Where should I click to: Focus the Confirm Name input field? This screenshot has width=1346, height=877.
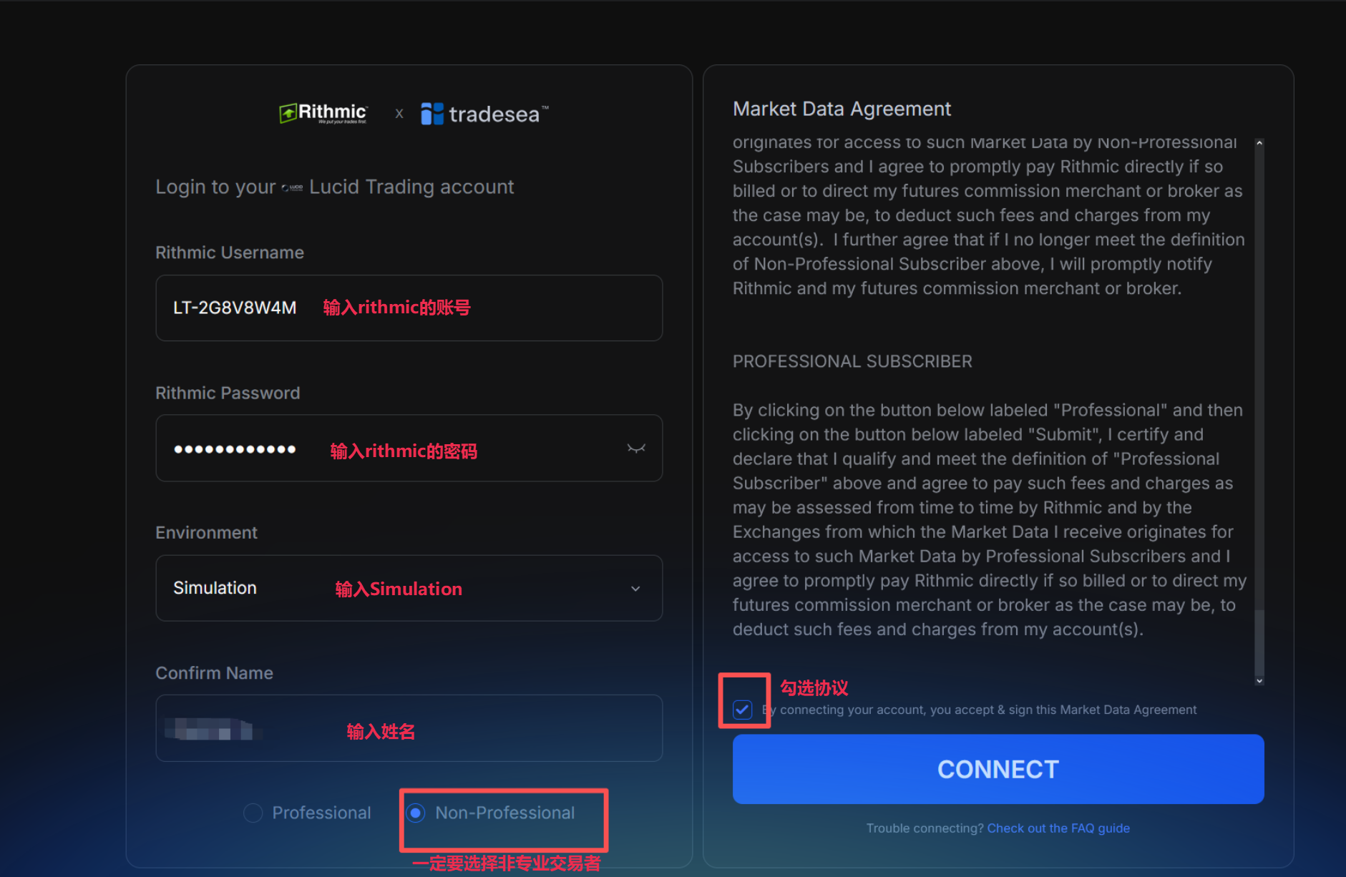(x=409, y=728)
